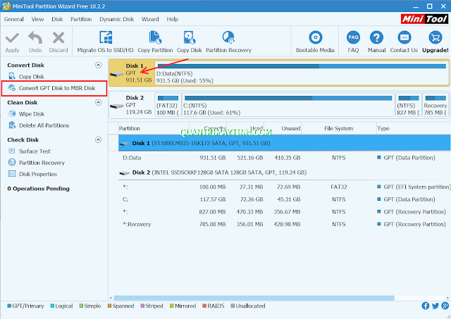Select Convert GPT Disk to MBR Disk

coord(56,88)
